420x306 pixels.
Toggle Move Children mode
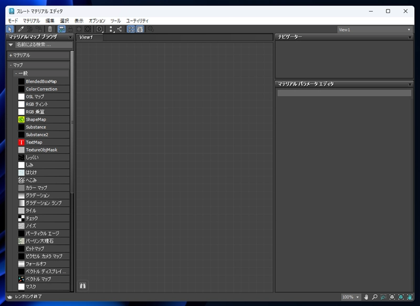[x=61, y=29]
